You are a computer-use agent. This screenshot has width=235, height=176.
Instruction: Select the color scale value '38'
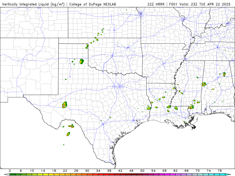[109, 171]
